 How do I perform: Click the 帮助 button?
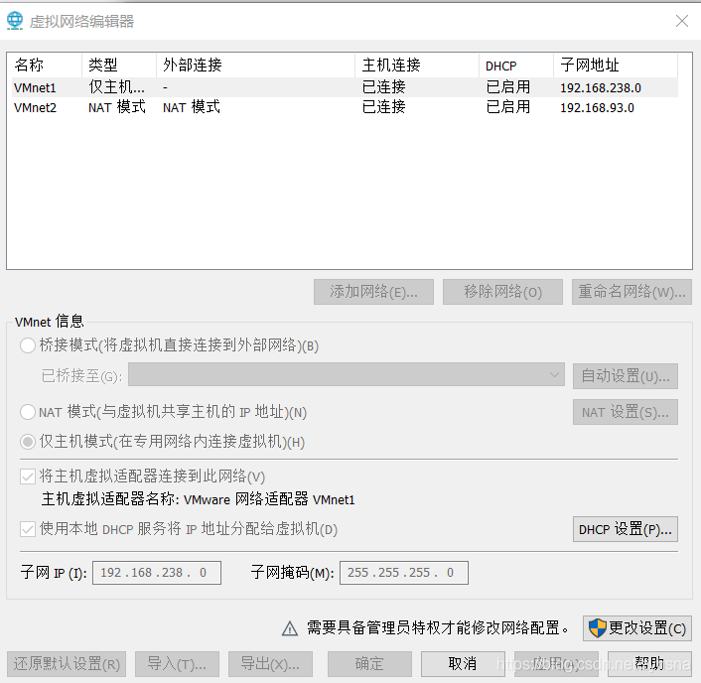click(649, 664)
